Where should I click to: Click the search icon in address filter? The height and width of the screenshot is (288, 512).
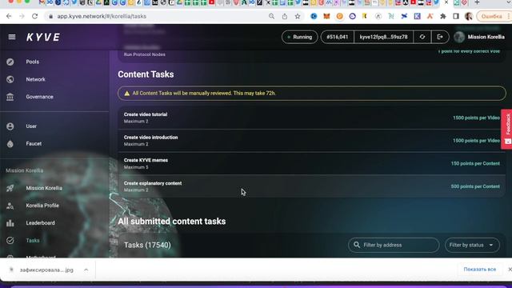coord(357,245)
